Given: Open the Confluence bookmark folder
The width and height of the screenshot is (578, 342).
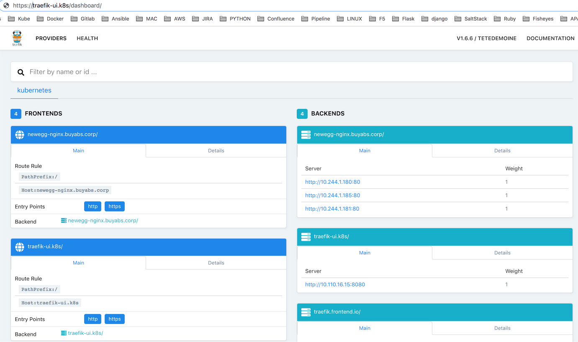Looking at the screenshot, I should pyautogui.click(x=276, y=19).
